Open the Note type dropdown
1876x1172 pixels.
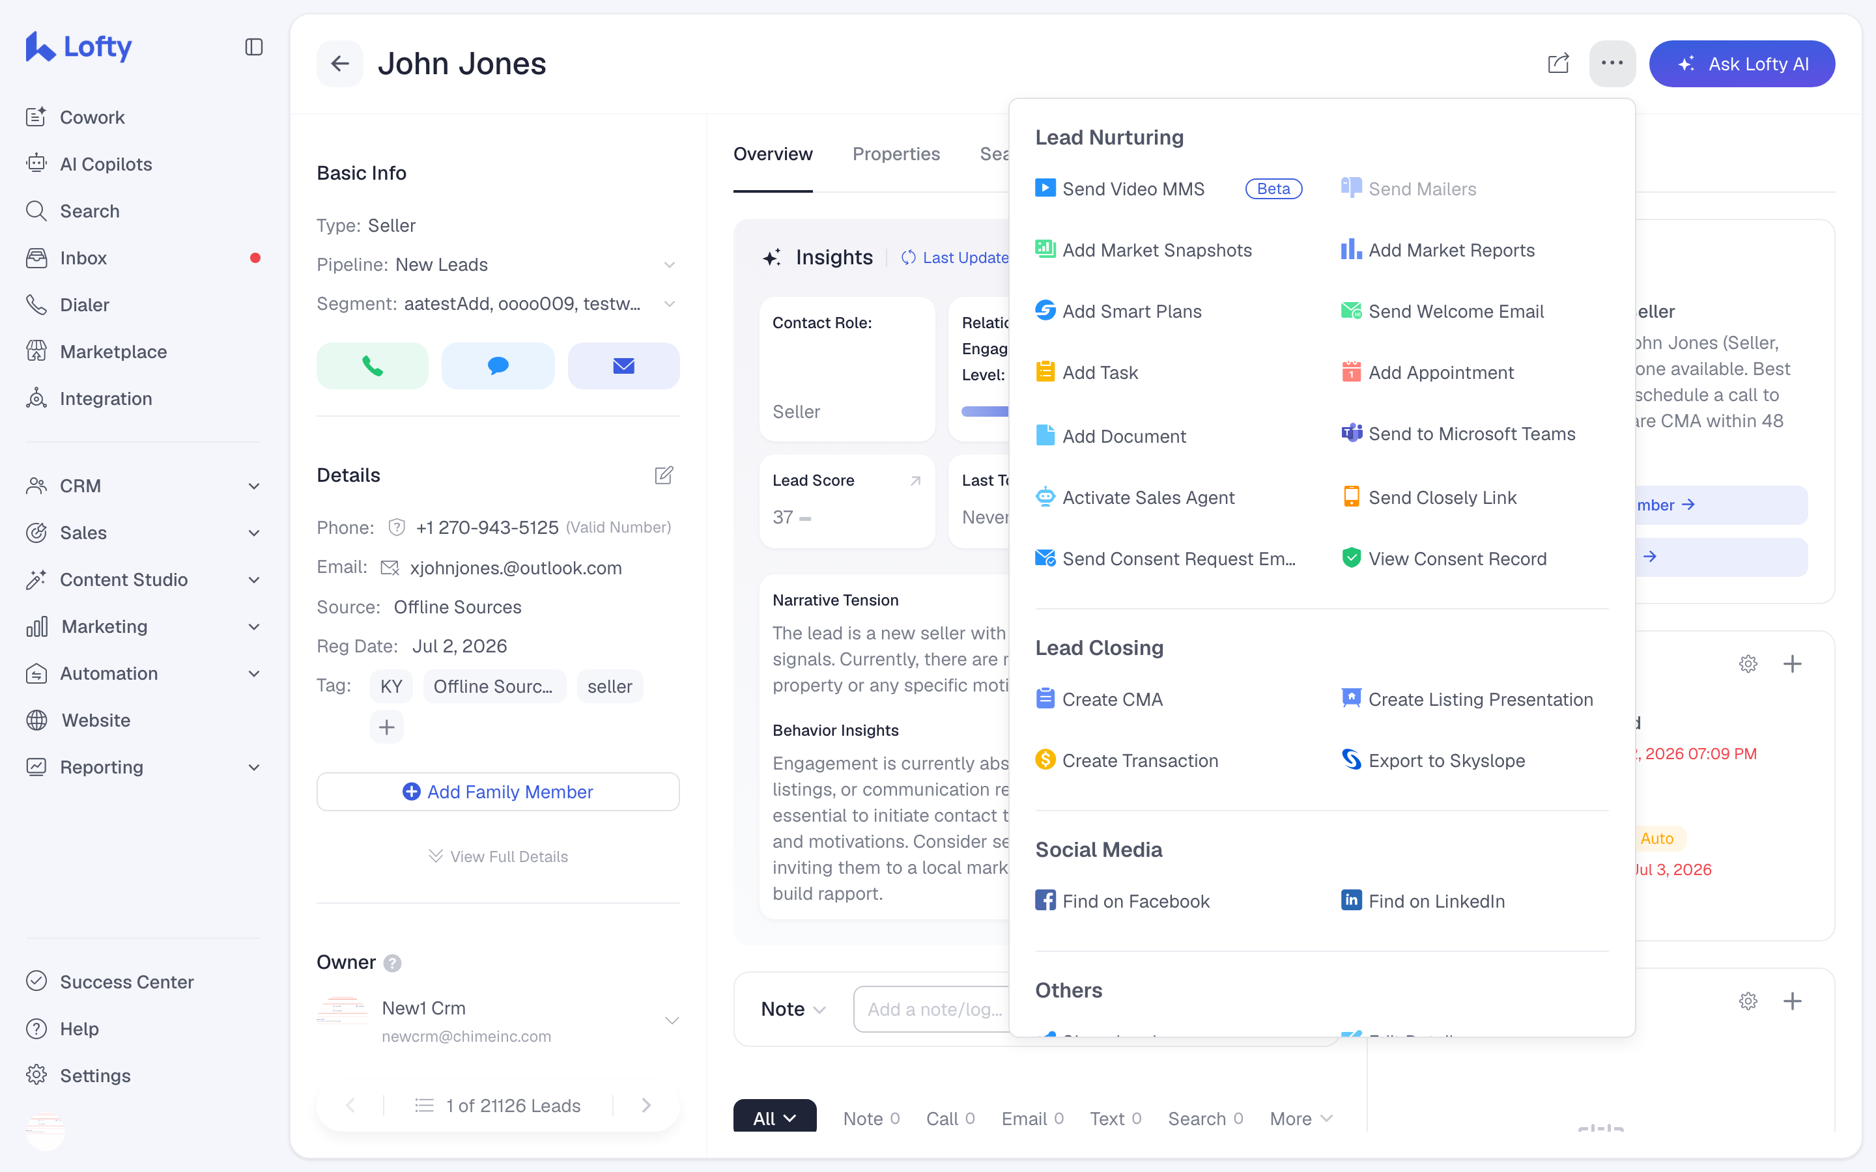[x=793, y=1009]
